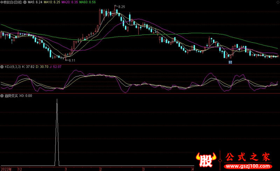Open the KDJ(9,3,3) indicator dropdown arrow
This screenshot has height=171, width=280.
[x=2, y=67]
